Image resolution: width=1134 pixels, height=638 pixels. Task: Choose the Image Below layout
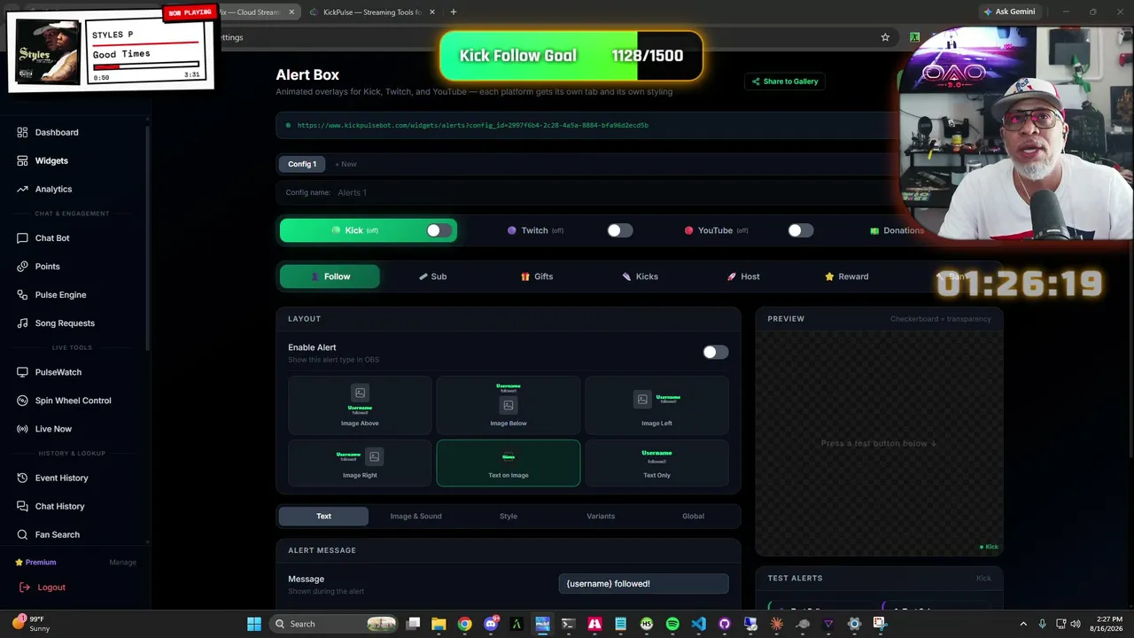coord(509,405)
